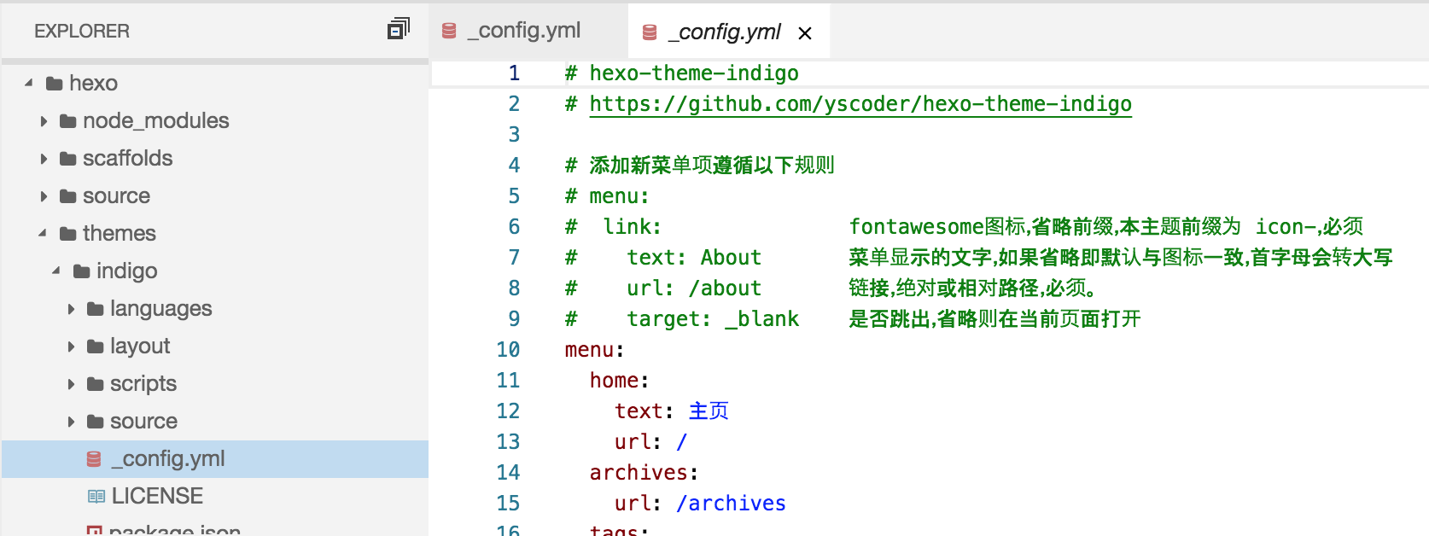Expand the scripts folder arrow
Viewport: 1429px width, 536px height.
pyautogui.click(x=71, y=384)
